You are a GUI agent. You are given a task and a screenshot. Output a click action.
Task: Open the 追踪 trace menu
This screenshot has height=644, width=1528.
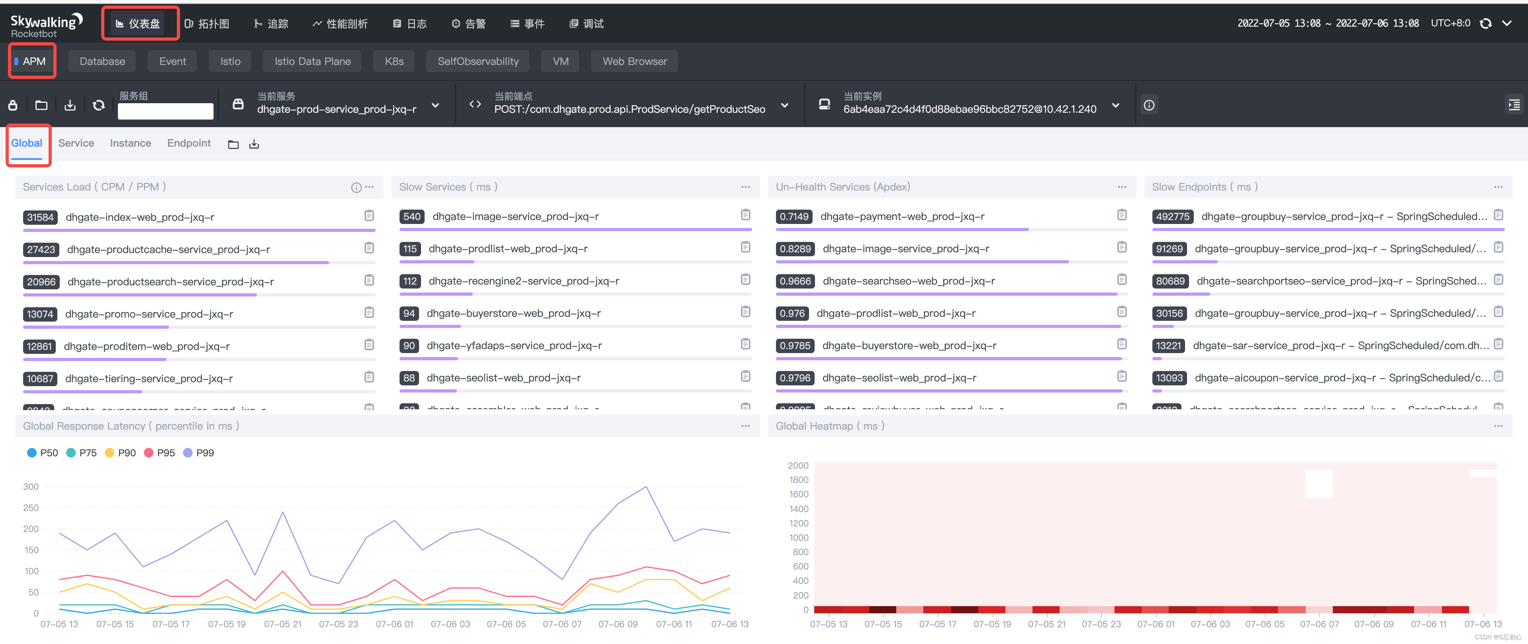[x=272, y=24]
